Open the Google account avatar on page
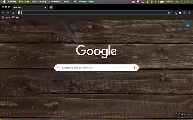Viewport: 193px width, 120px height. [x=188, y=25]
